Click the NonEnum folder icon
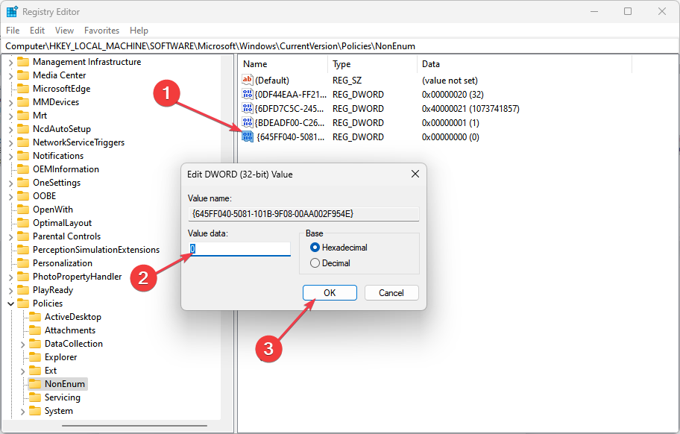This screenshot has width=680, height=434. 35,384
